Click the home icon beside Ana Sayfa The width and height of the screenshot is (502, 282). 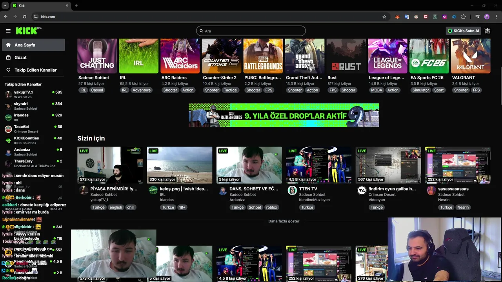click(x=8, y=45)
